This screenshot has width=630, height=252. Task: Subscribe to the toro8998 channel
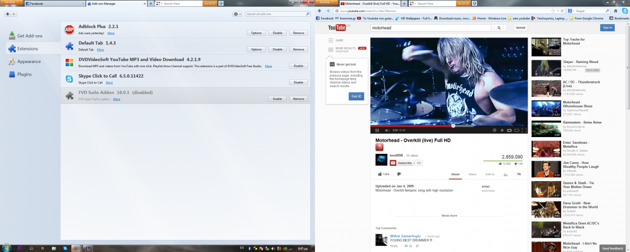pos(402,163)
